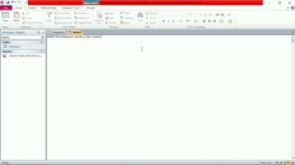Screen dimensions: 295x165
Task: Open More records dropdown
Action: pos(126,22)
